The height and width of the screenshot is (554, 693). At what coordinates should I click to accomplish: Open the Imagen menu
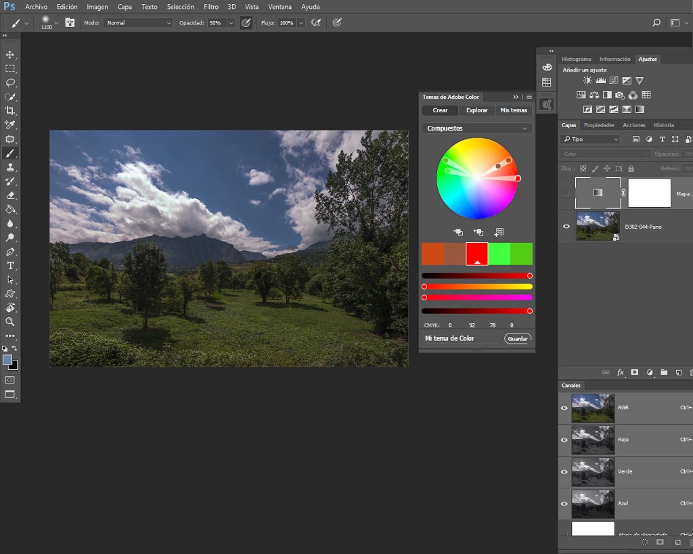click(x=97, y=7)
